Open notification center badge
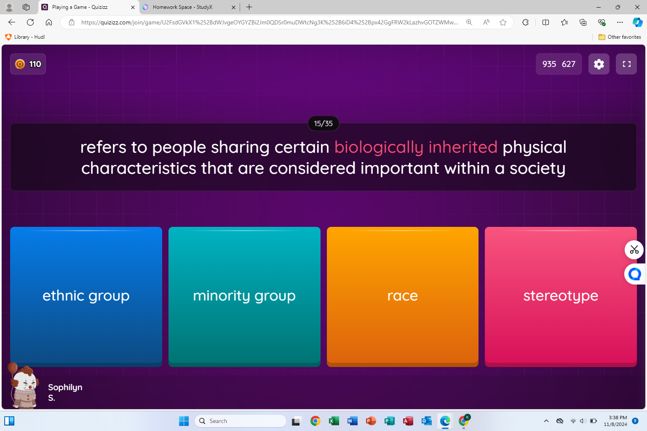Viewport: 647px width, 431px height. (635, 421)
